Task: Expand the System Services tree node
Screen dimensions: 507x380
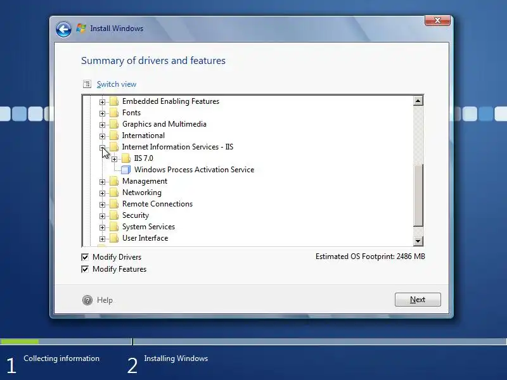Action: pyautogui.click(x=102, y=227)
